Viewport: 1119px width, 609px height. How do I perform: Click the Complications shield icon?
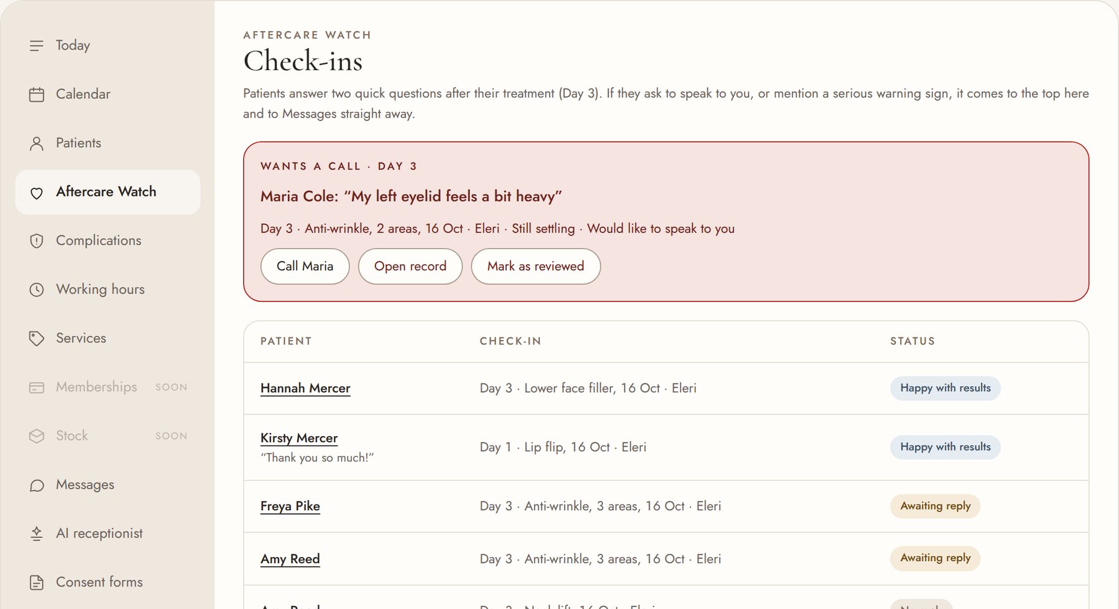click(37, 241)
